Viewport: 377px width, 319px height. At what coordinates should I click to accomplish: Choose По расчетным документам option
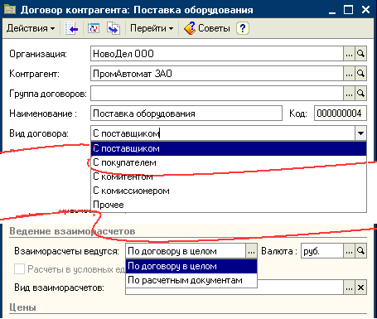click(191, 280)
